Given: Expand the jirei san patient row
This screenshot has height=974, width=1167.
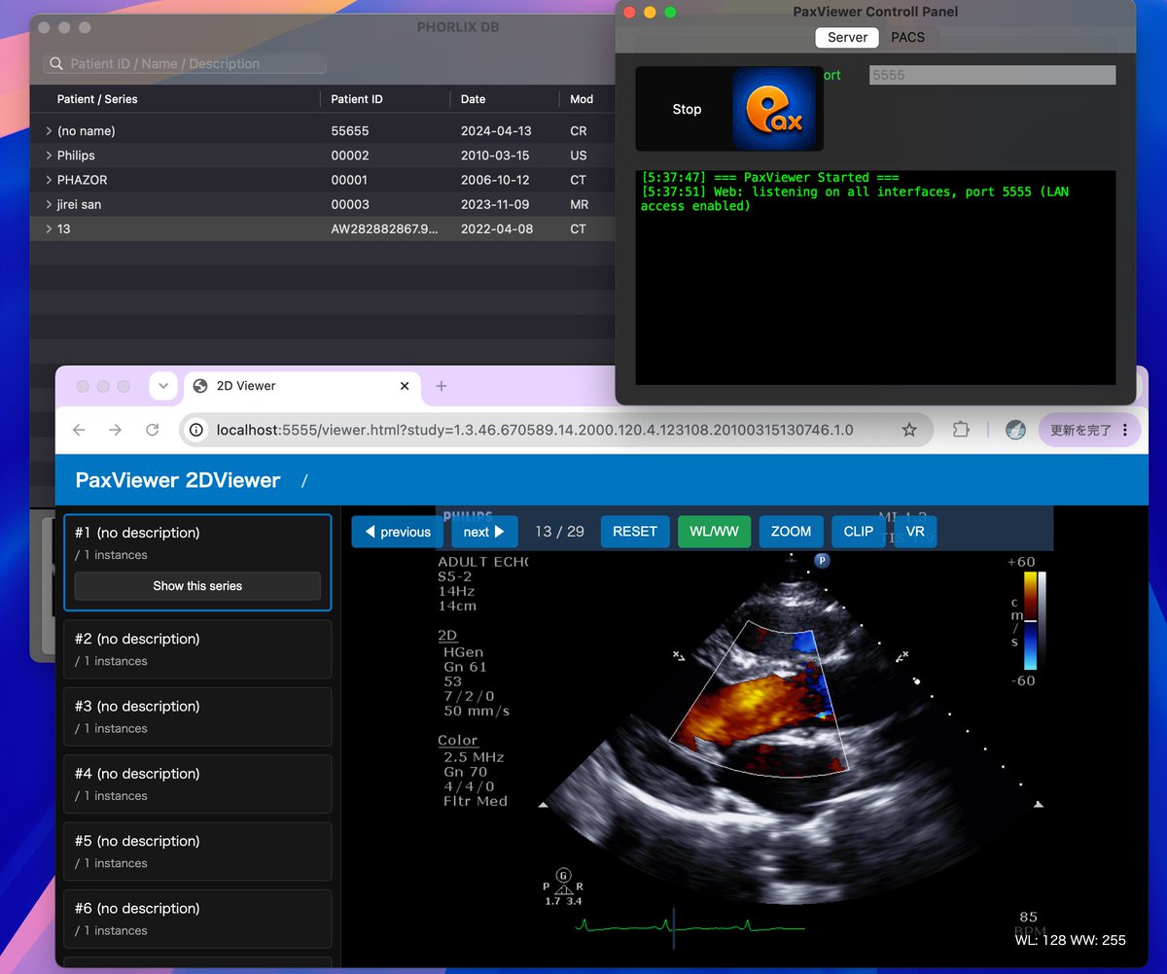Looking at the screenshot, I should pyautogui.click(x=49, y=204).
